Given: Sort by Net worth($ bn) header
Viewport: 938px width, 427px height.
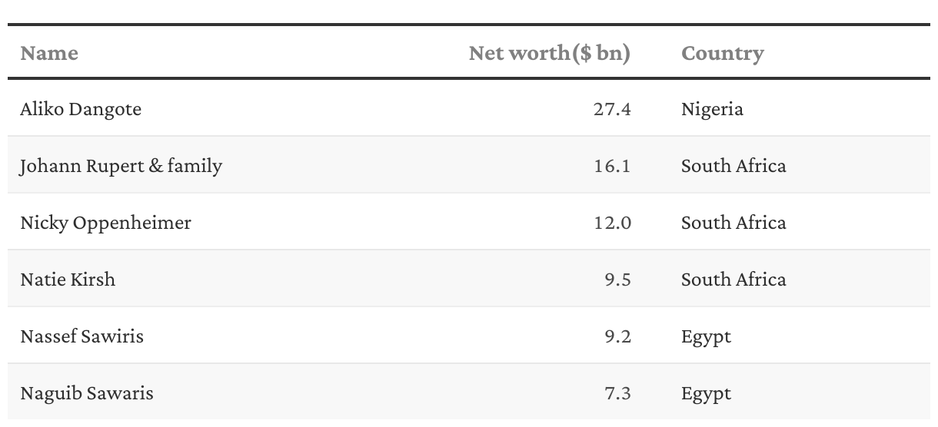Looking at the screenshot, I should [550, 53].
